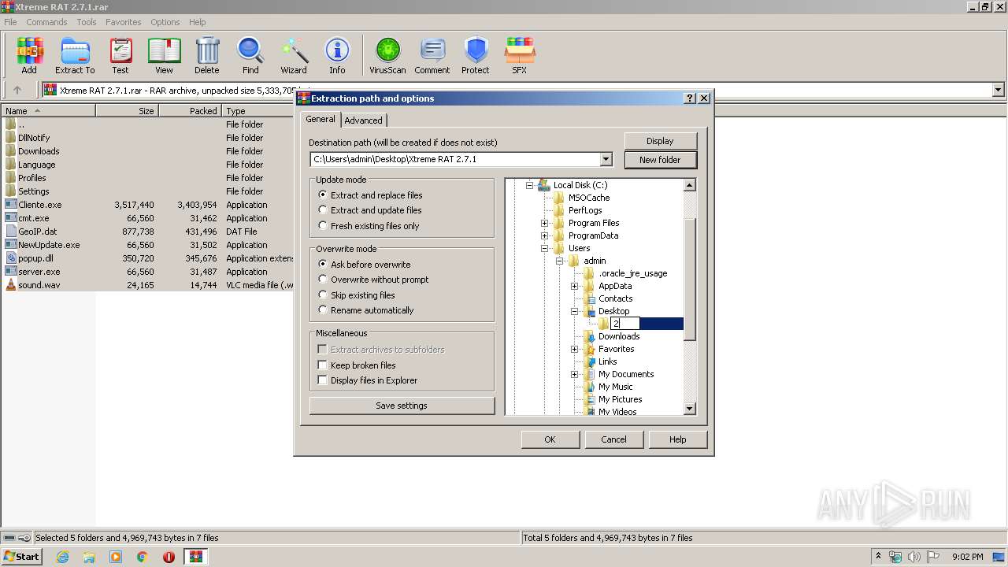This screenshot has width=1008, height=567.
Task: Select the Cliente.exe file icon
Action: 10,205
